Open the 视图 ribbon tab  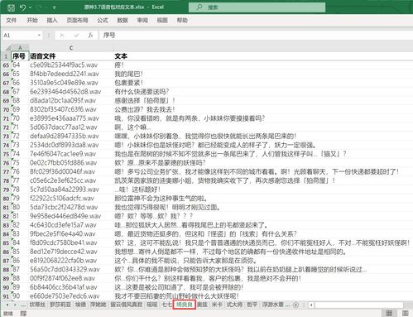(162, 20)
